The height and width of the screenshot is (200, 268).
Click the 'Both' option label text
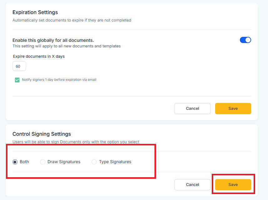pyautogui.click(x=24, y=162)
